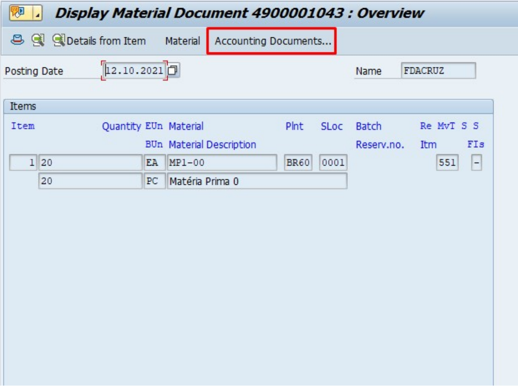Click the item number 1 field
The width and height of the screenshot is (518, 386).
pyautogui.click(x=23, y=163)
